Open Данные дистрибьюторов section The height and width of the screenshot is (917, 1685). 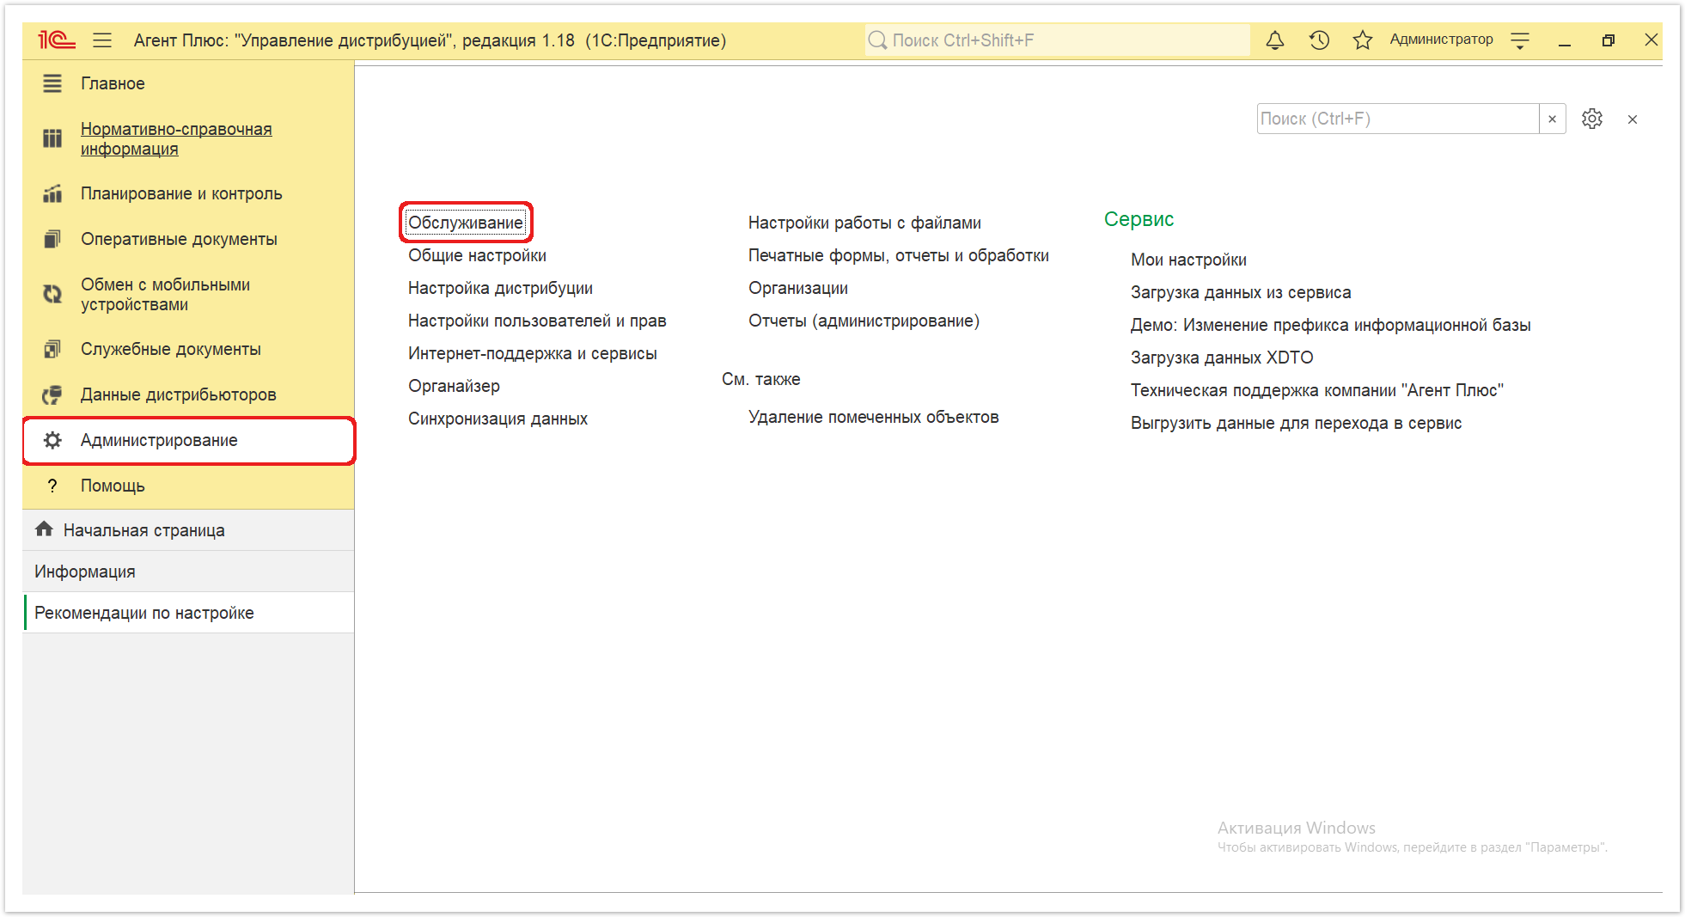pos(188,394)
